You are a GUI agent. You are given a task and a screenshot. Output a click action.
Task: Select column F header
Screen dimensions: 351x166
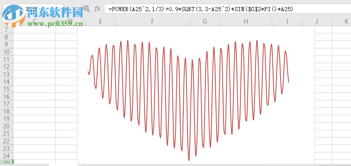tap(152, 21)
